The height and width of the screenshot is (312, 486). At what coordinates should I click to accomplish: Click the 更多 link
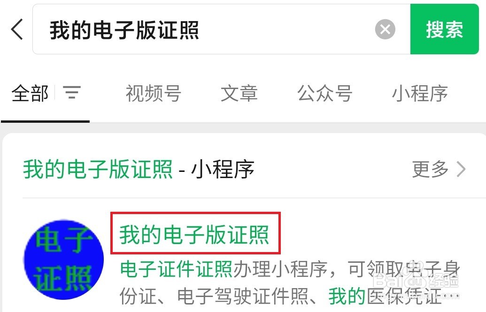431,169
